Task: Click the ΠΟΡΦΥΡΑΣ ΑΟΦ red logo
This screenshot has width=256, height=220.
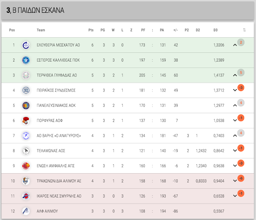Action: pos(26,121)
